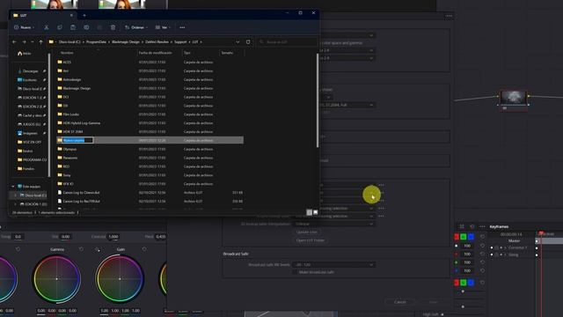This screenshot has width=563, height=317.
Task: Click the Gamma color wheel center
Action: [x=56, y=278]
